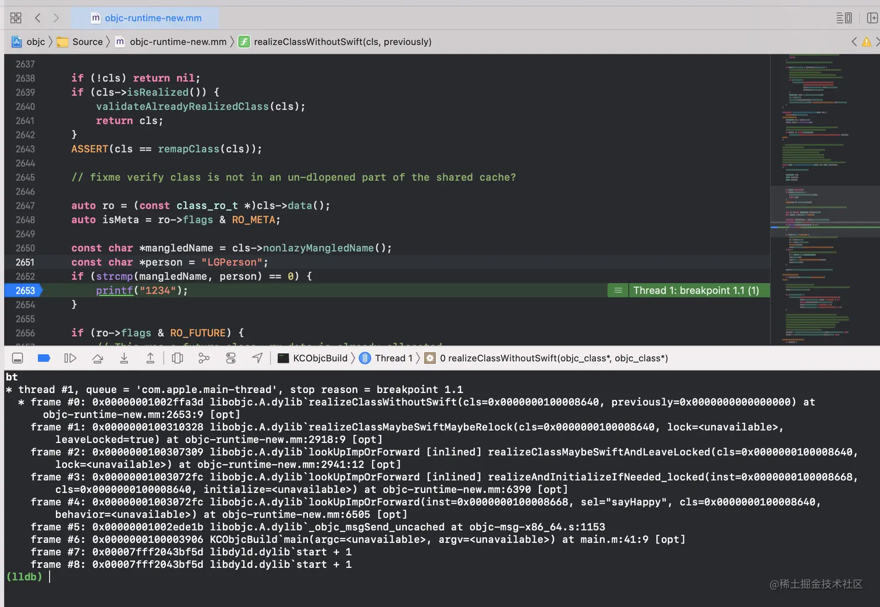Open the frame 0 realizeClassWithoutSwift stack selector
This screenshot has height=607, width=880.
pos(554,358)
